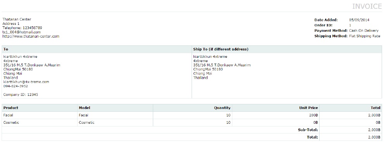This screenshot has width=384, height=142.
Task: Click the Quantity column header
Action: click(x=222, y=108)
